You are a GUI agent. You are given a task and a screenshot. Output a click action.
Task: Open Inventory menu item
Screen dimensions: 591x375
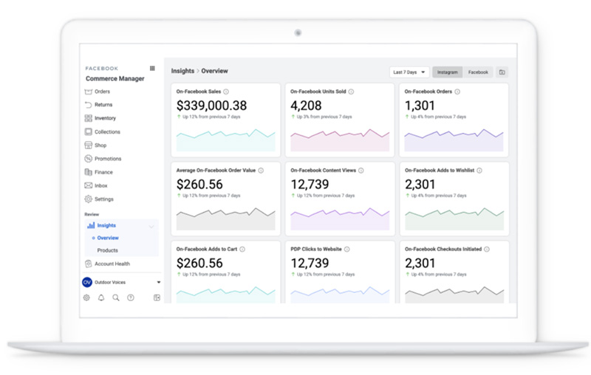point(105,118)
